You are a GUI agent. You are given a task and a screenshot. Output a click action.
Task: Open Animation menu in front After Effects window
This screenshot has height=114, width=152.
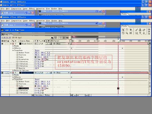pyautogui.click(x=40, y=21)
